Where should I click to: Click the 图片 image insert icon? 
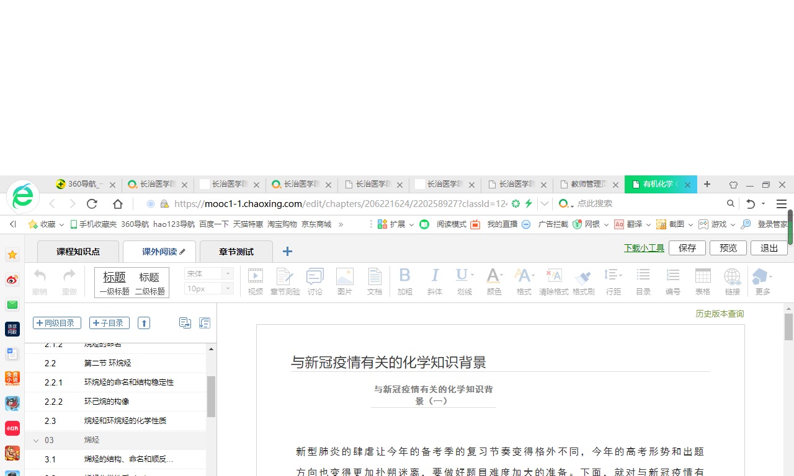tap(344, 281)
